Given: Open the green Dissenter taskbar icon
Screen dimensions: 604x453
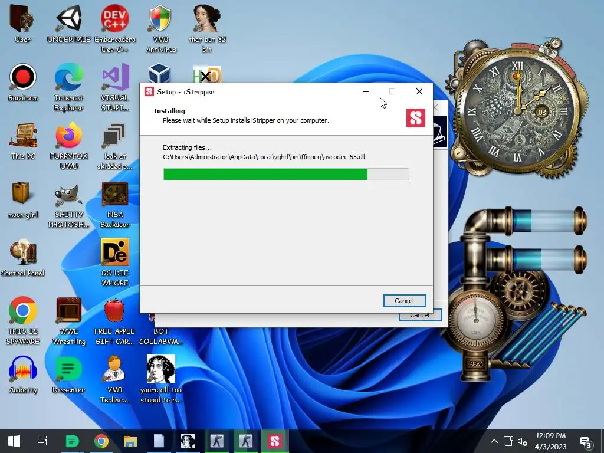Looking at the screenshot, I should (x=73, y=441).
